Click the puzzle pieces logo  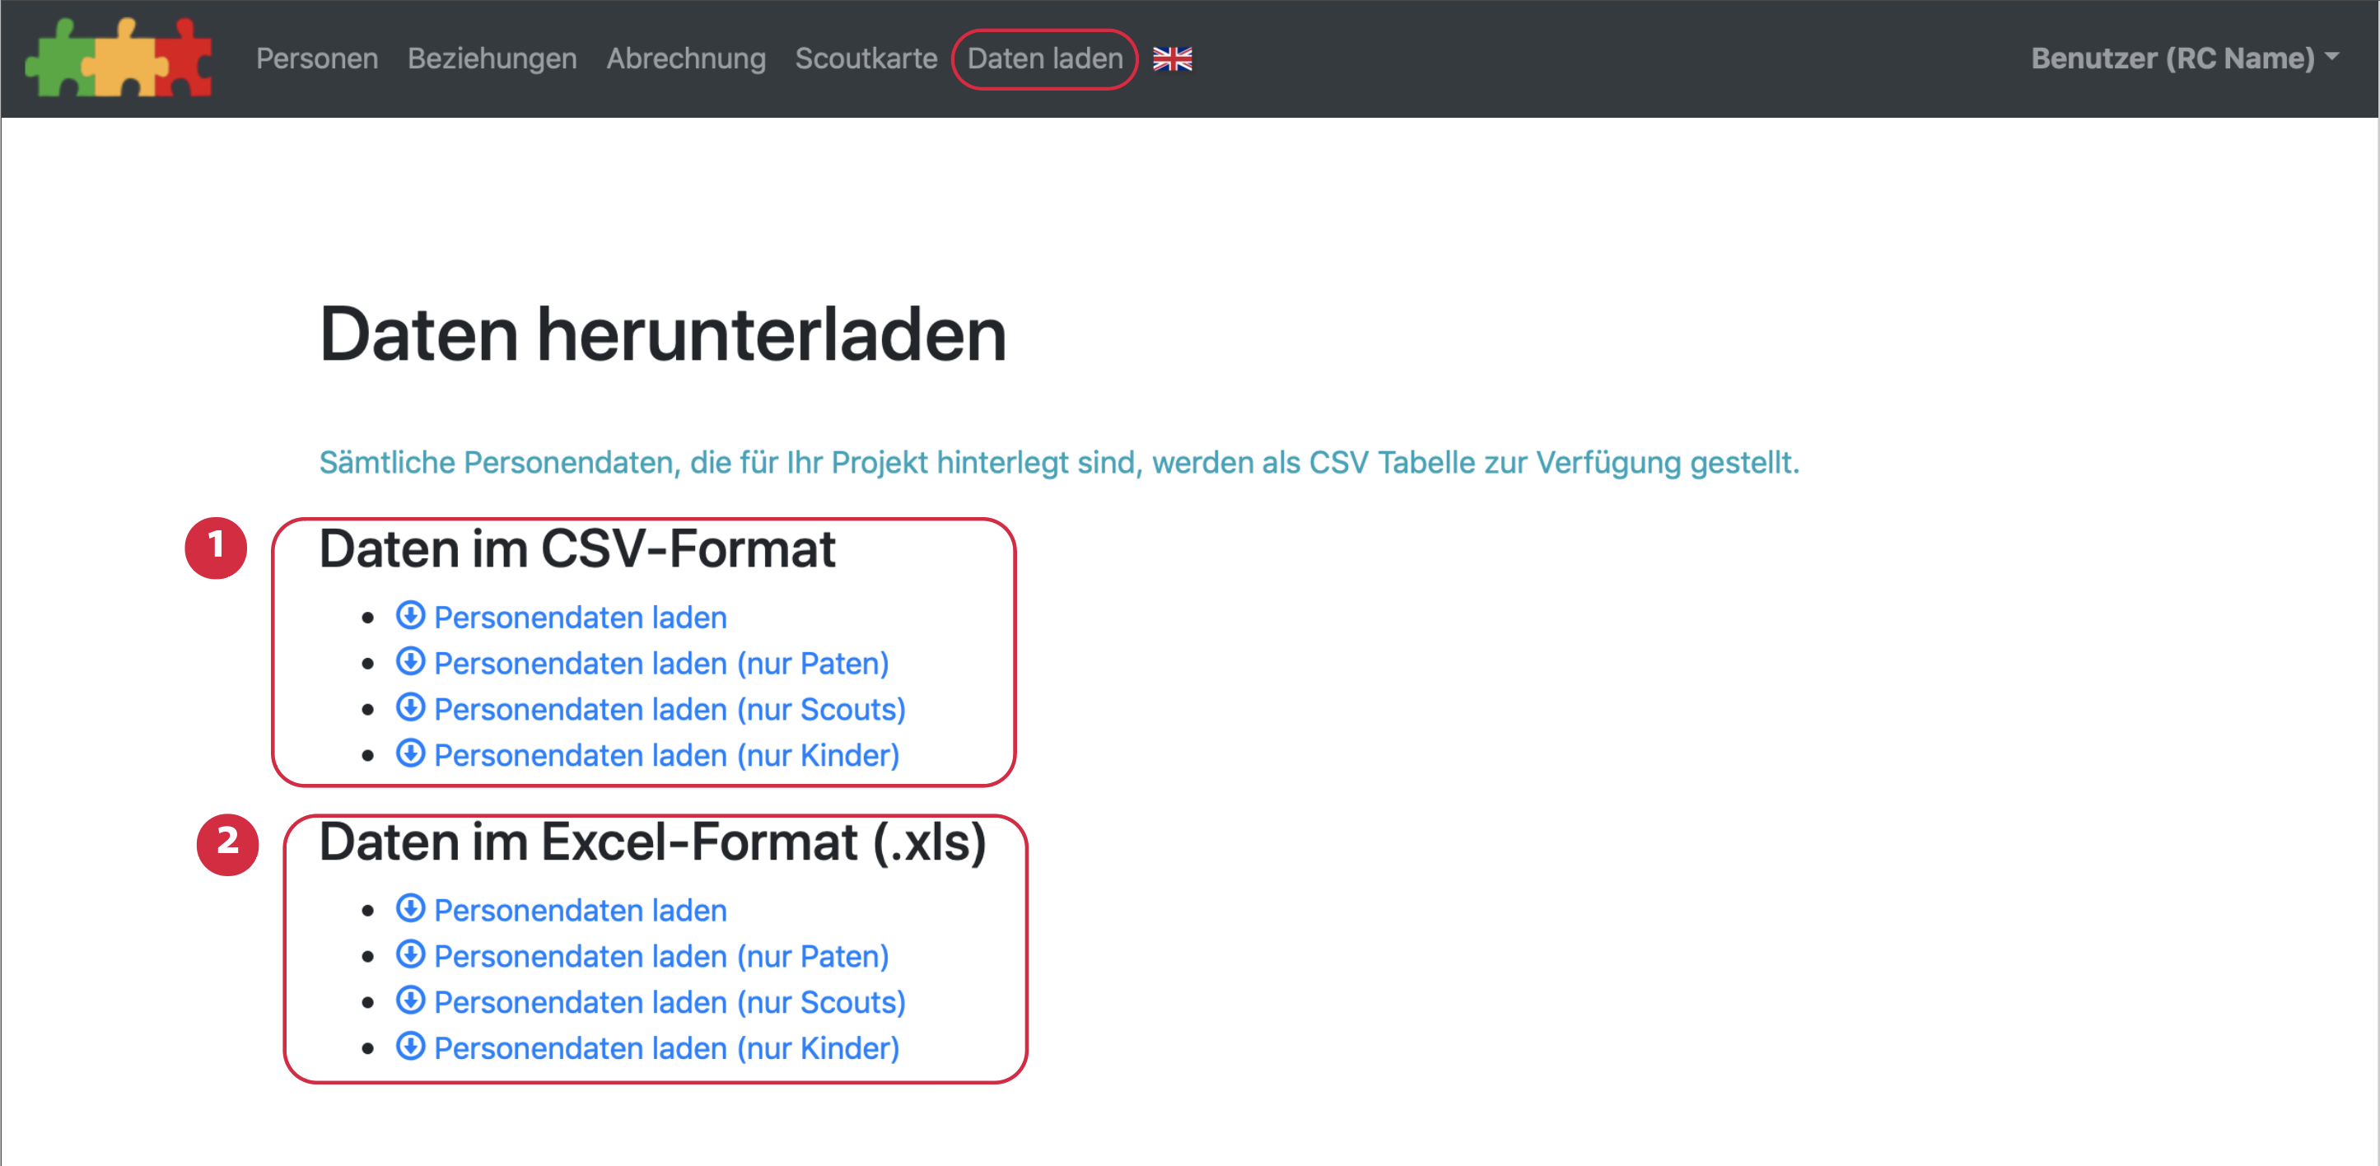click(x=119, y=58)
